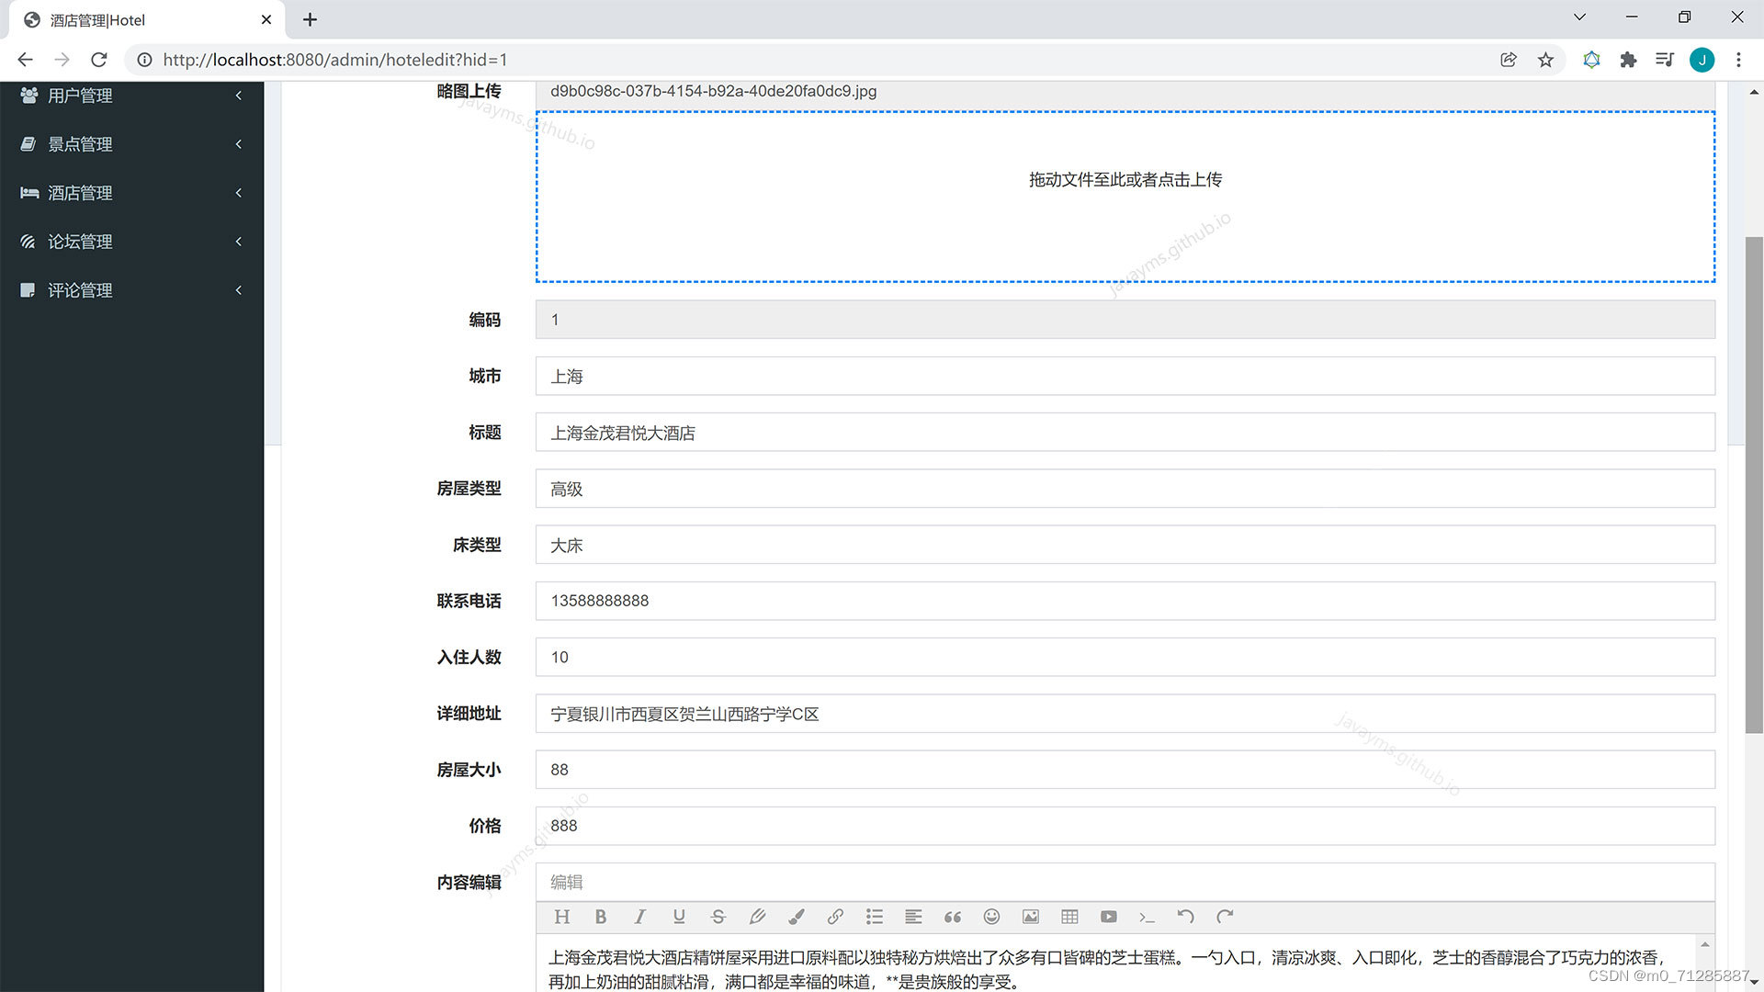
Task: Insert a code block
Action: coord(1148,917)
